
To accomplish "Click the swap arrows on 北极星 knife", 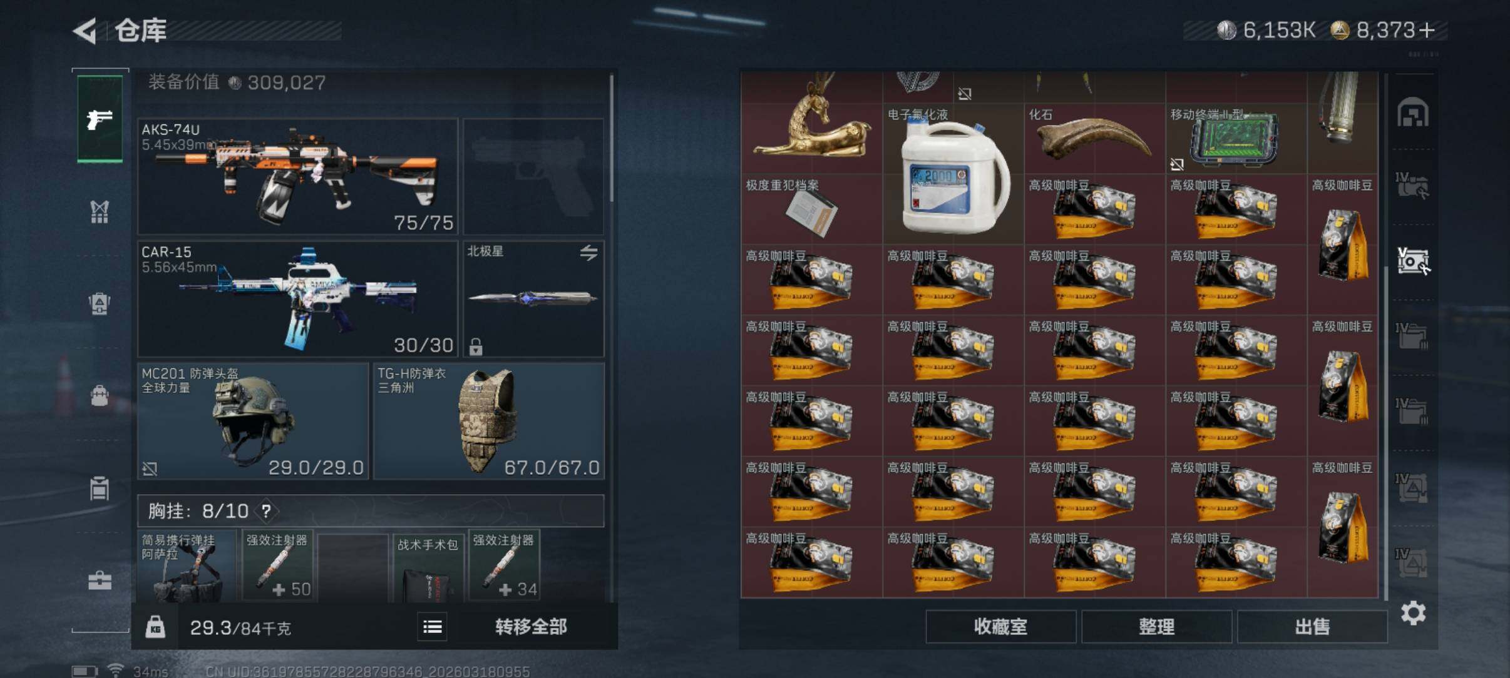I will coord(588,253).
